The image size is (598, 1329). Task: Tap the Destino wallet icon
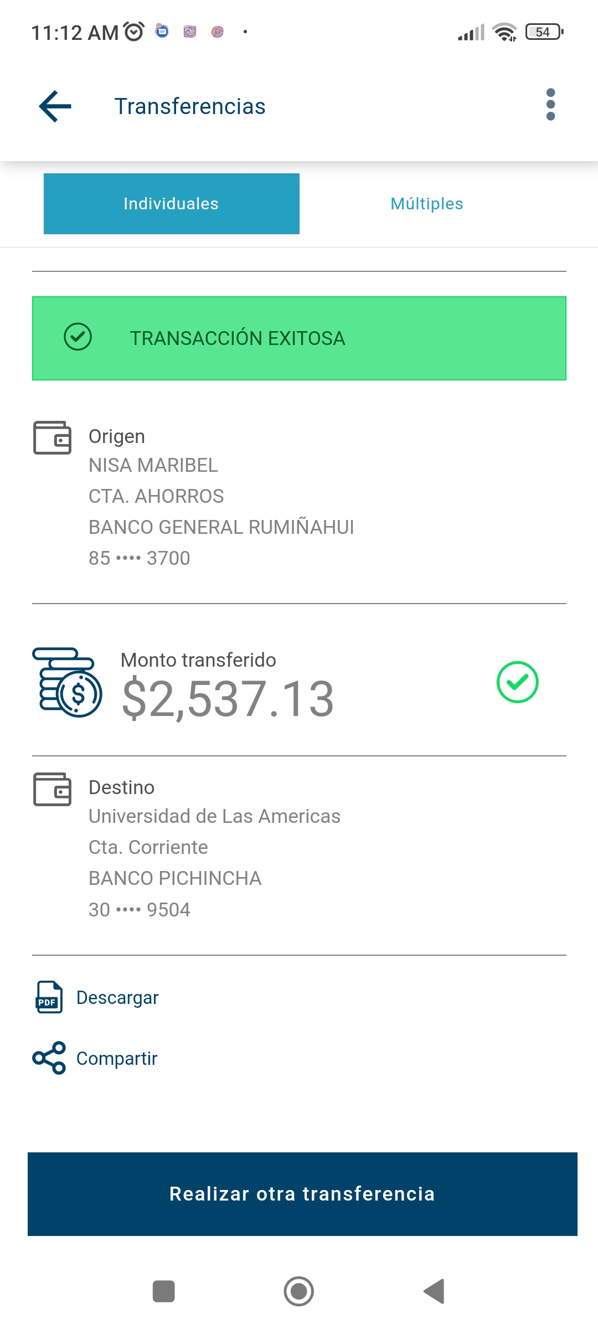point(53,789)
